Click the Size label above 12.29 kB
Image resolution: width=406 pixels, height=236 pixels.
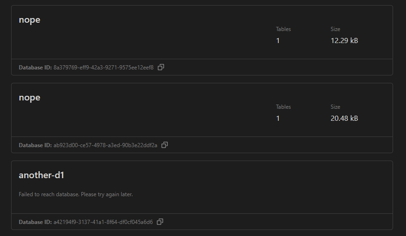(335, 29)
